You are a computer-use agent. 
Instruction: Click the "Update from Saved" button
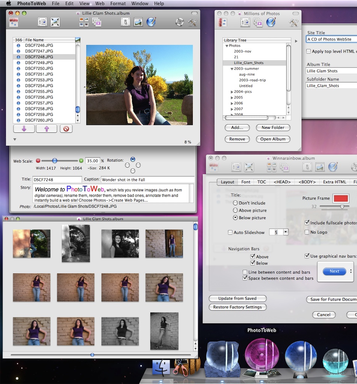point(237,298)
